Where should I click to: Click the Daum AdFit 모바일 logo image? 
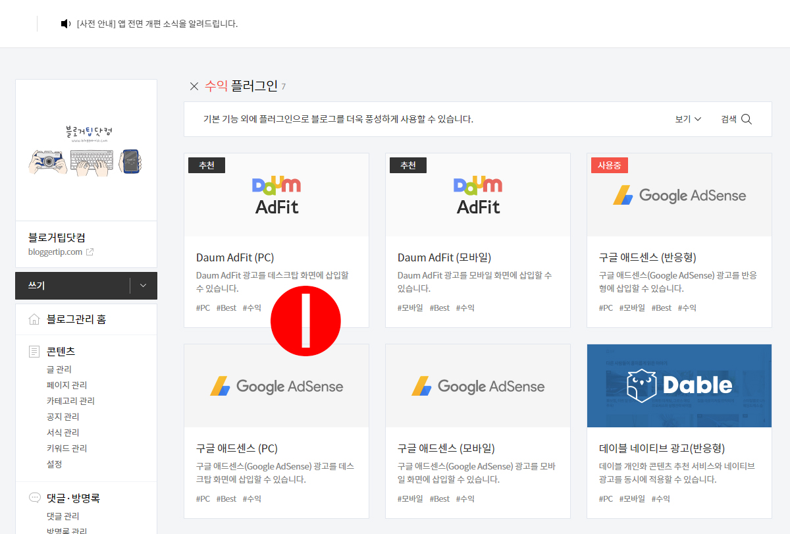(x=478, y=195)
